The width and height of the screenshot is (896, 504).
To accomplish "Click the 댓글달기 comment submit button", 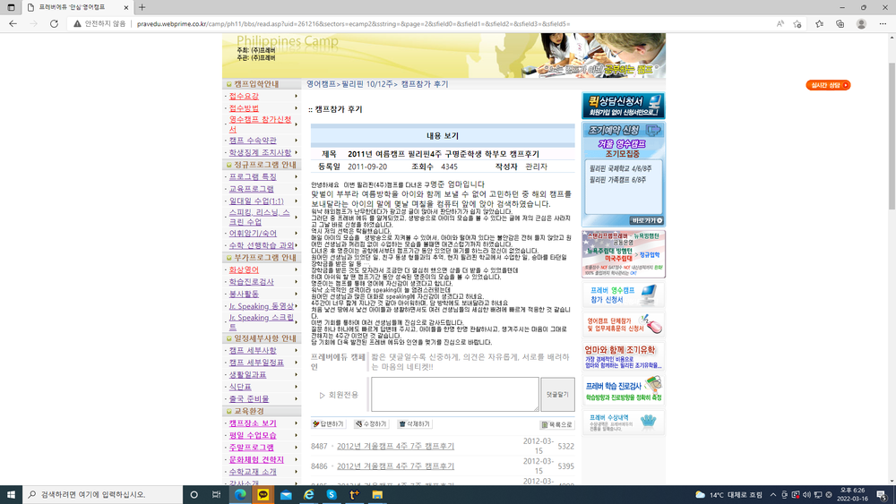I will click(x=557, y=395).
